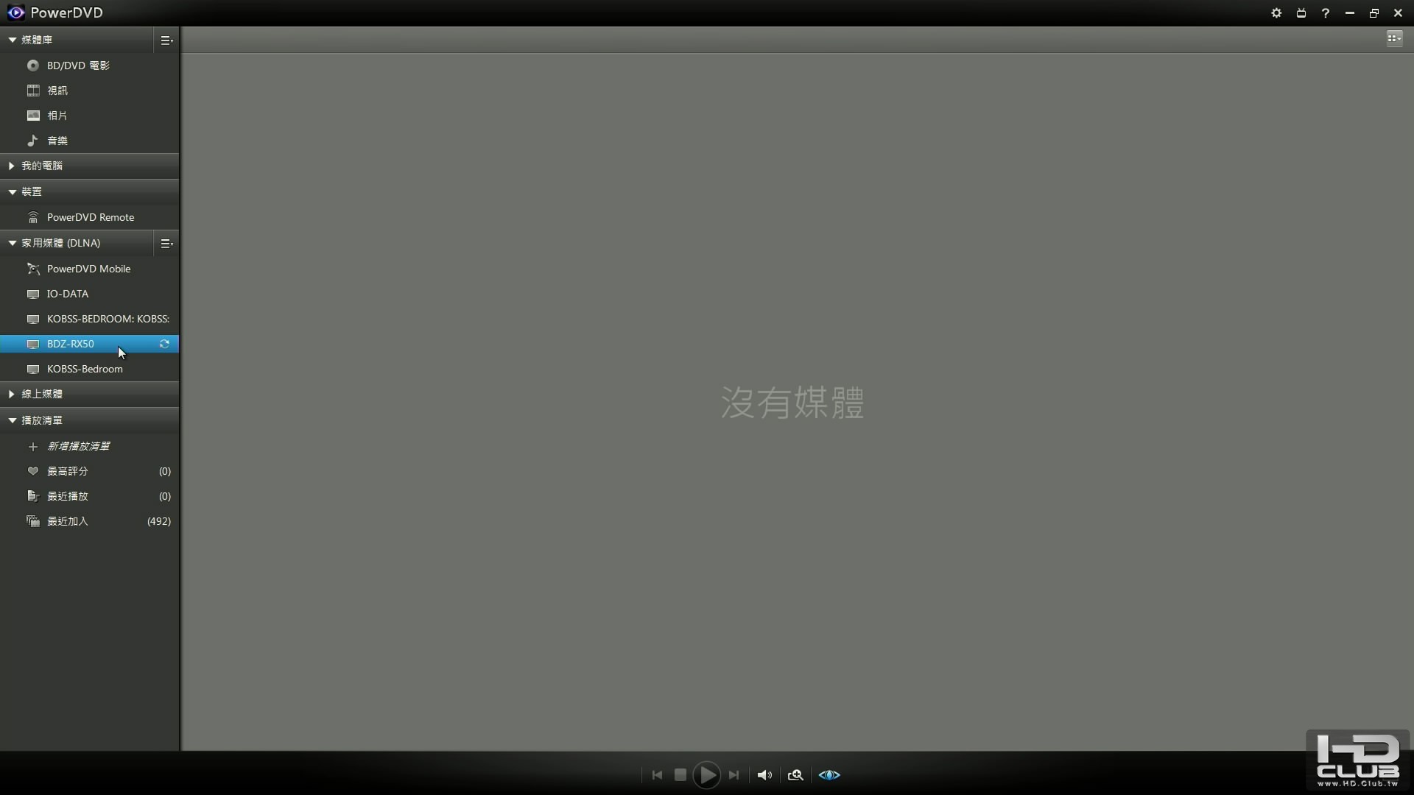Collapse the 裝置 section
Screen dimensions: 1414x795
tap(12, 192)
